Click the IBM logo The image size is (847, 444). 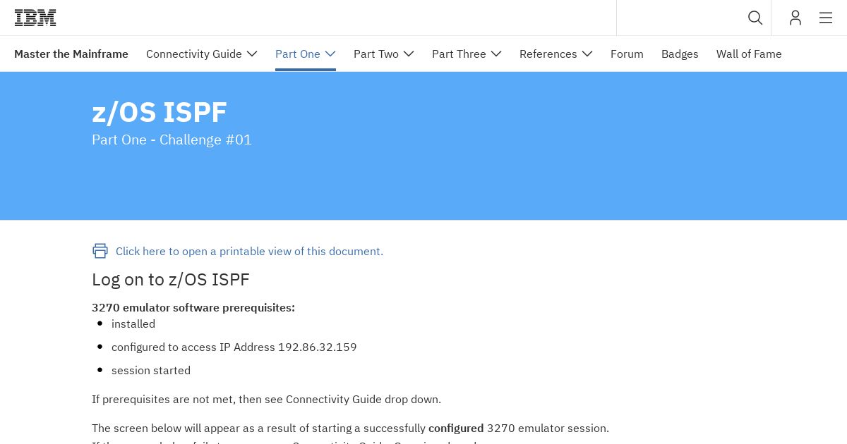click(35, 18)
